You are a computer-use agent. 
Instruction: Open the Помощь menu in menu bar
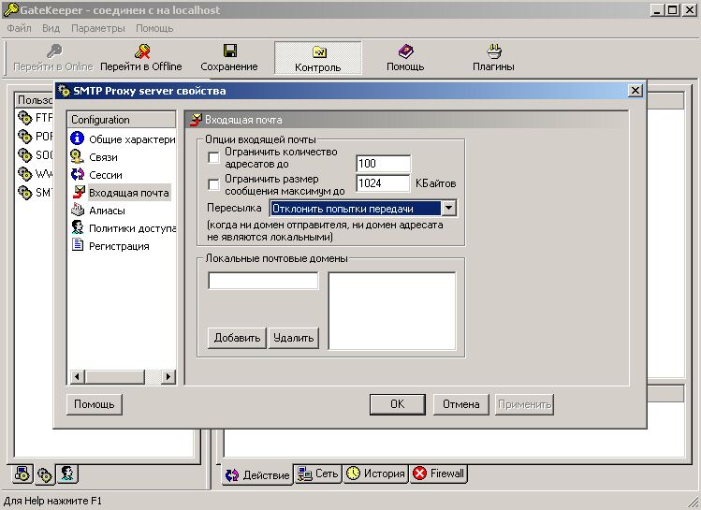[x=154, y=28]
